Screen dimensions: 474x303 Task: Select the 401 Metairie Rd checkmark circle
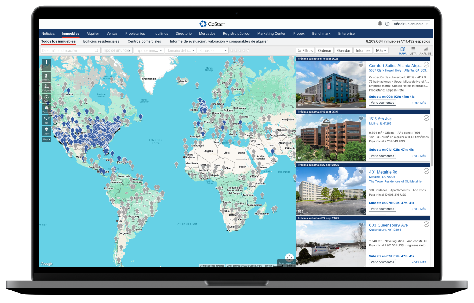[x=426, y=171]
